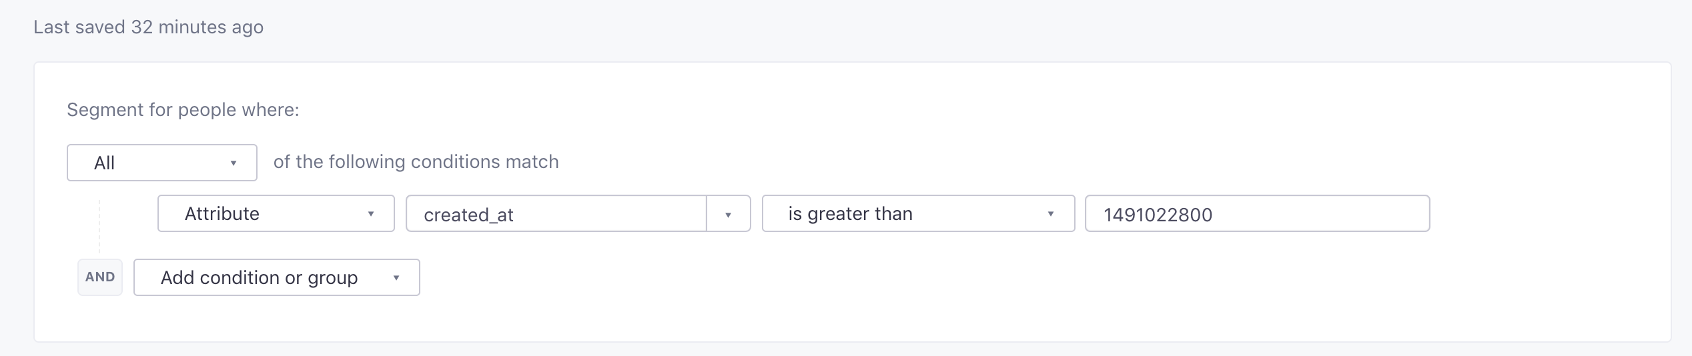Open the All conditions match dropdown
The width and height of the screenshot is (1692, 356).
pyautogui.click(x=161, y=163)
